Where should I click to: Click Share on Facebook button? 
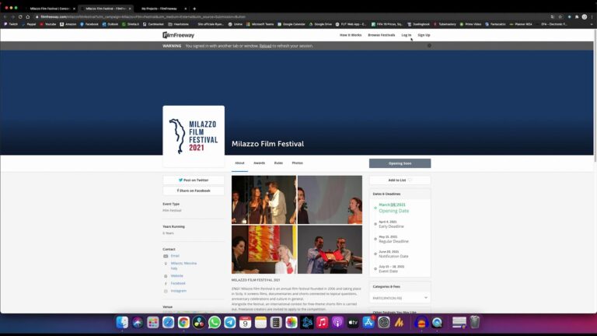click(x=194, y=191)
